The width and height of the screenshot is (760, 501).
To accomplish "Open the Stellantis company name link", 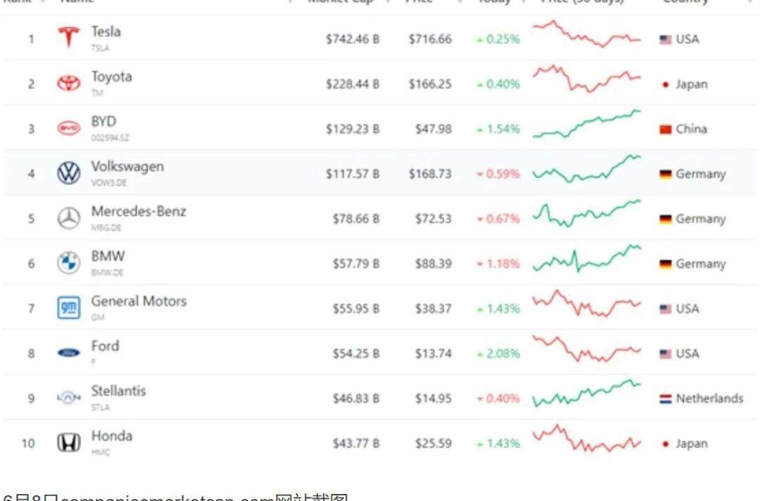I will [x=119, y=391].
